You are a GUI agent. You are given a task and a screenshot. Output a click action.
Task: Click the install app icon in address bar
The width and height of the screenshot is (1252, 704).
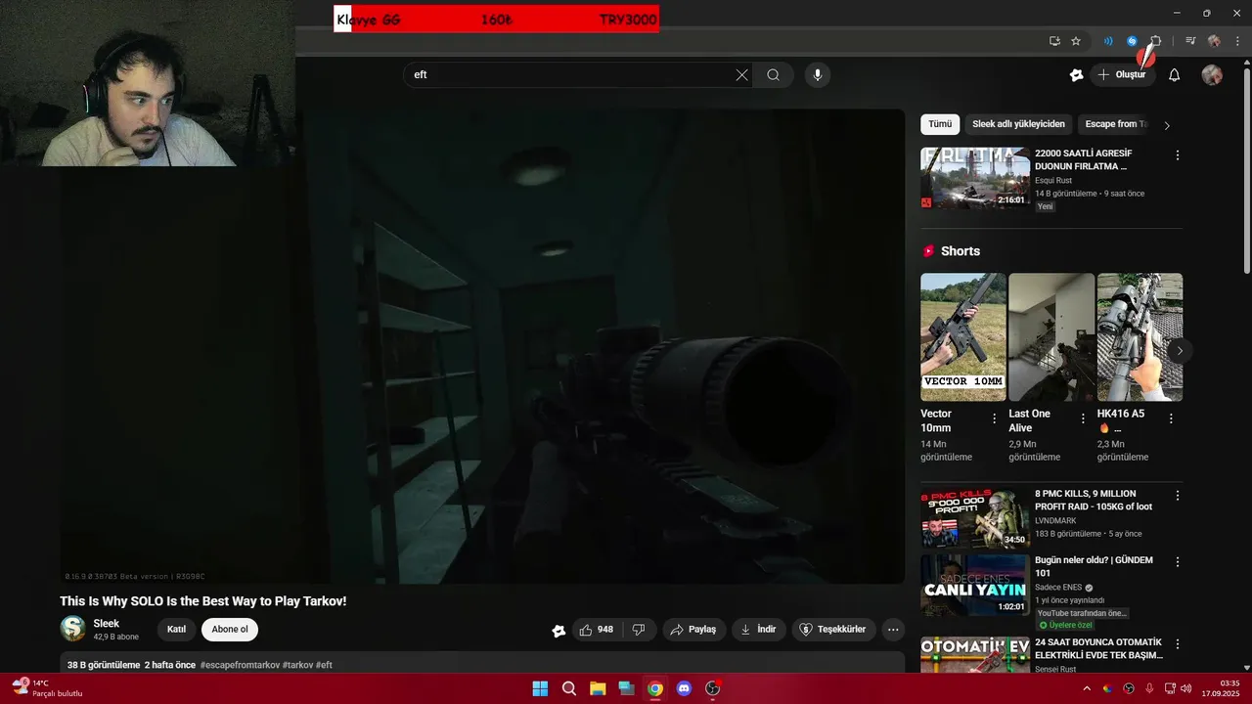(1054, 41)
